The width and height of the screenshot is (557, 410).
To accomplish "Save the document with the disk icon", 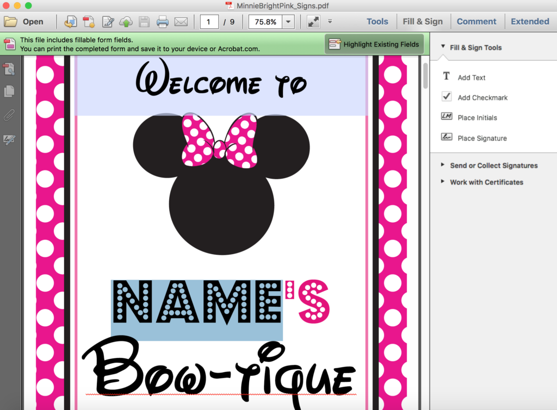I will (x=143, y=21).
